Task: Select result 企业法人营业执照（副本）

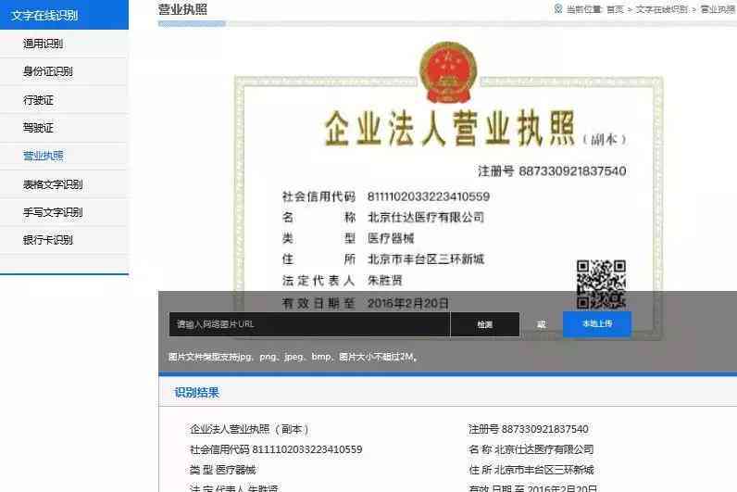Action: coord(249,429)
